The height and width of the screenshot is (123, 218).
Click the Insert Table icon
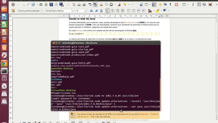146,4
